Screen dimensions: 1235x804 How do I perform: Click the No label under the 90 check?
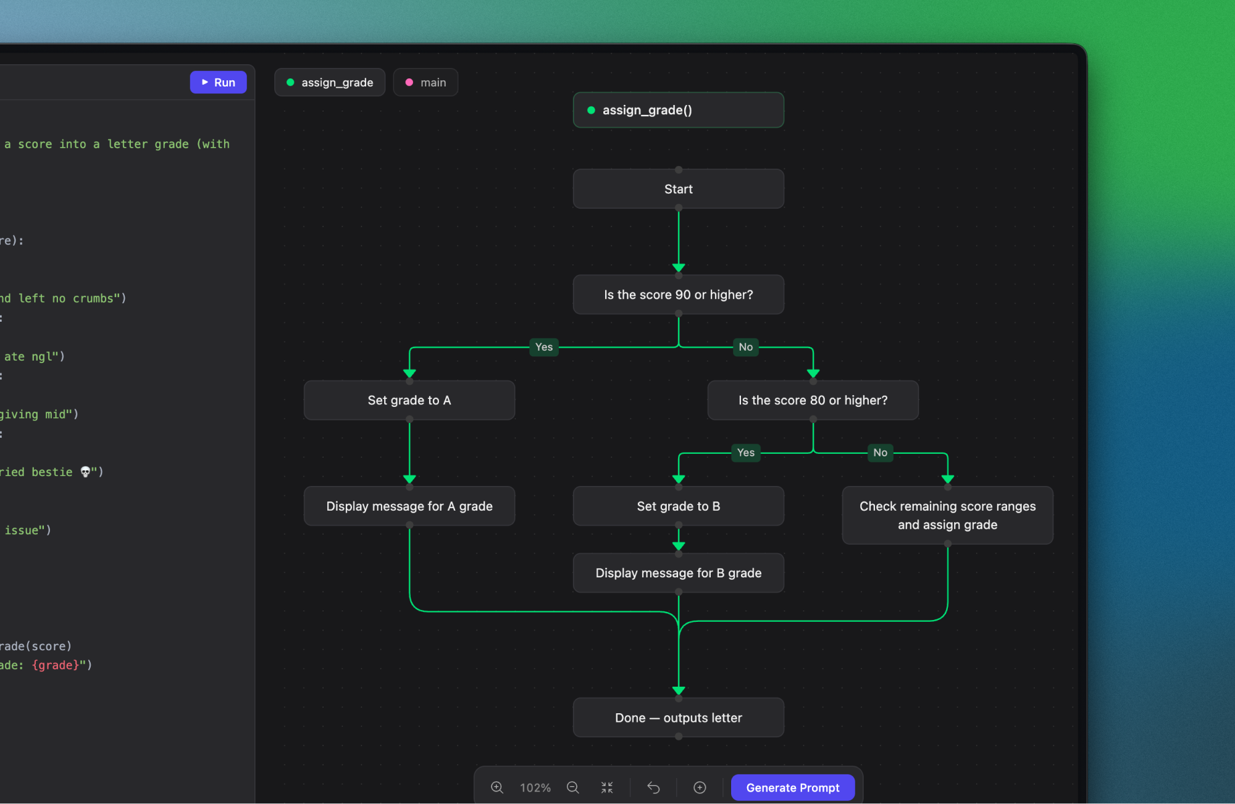(x=745, y=347)
